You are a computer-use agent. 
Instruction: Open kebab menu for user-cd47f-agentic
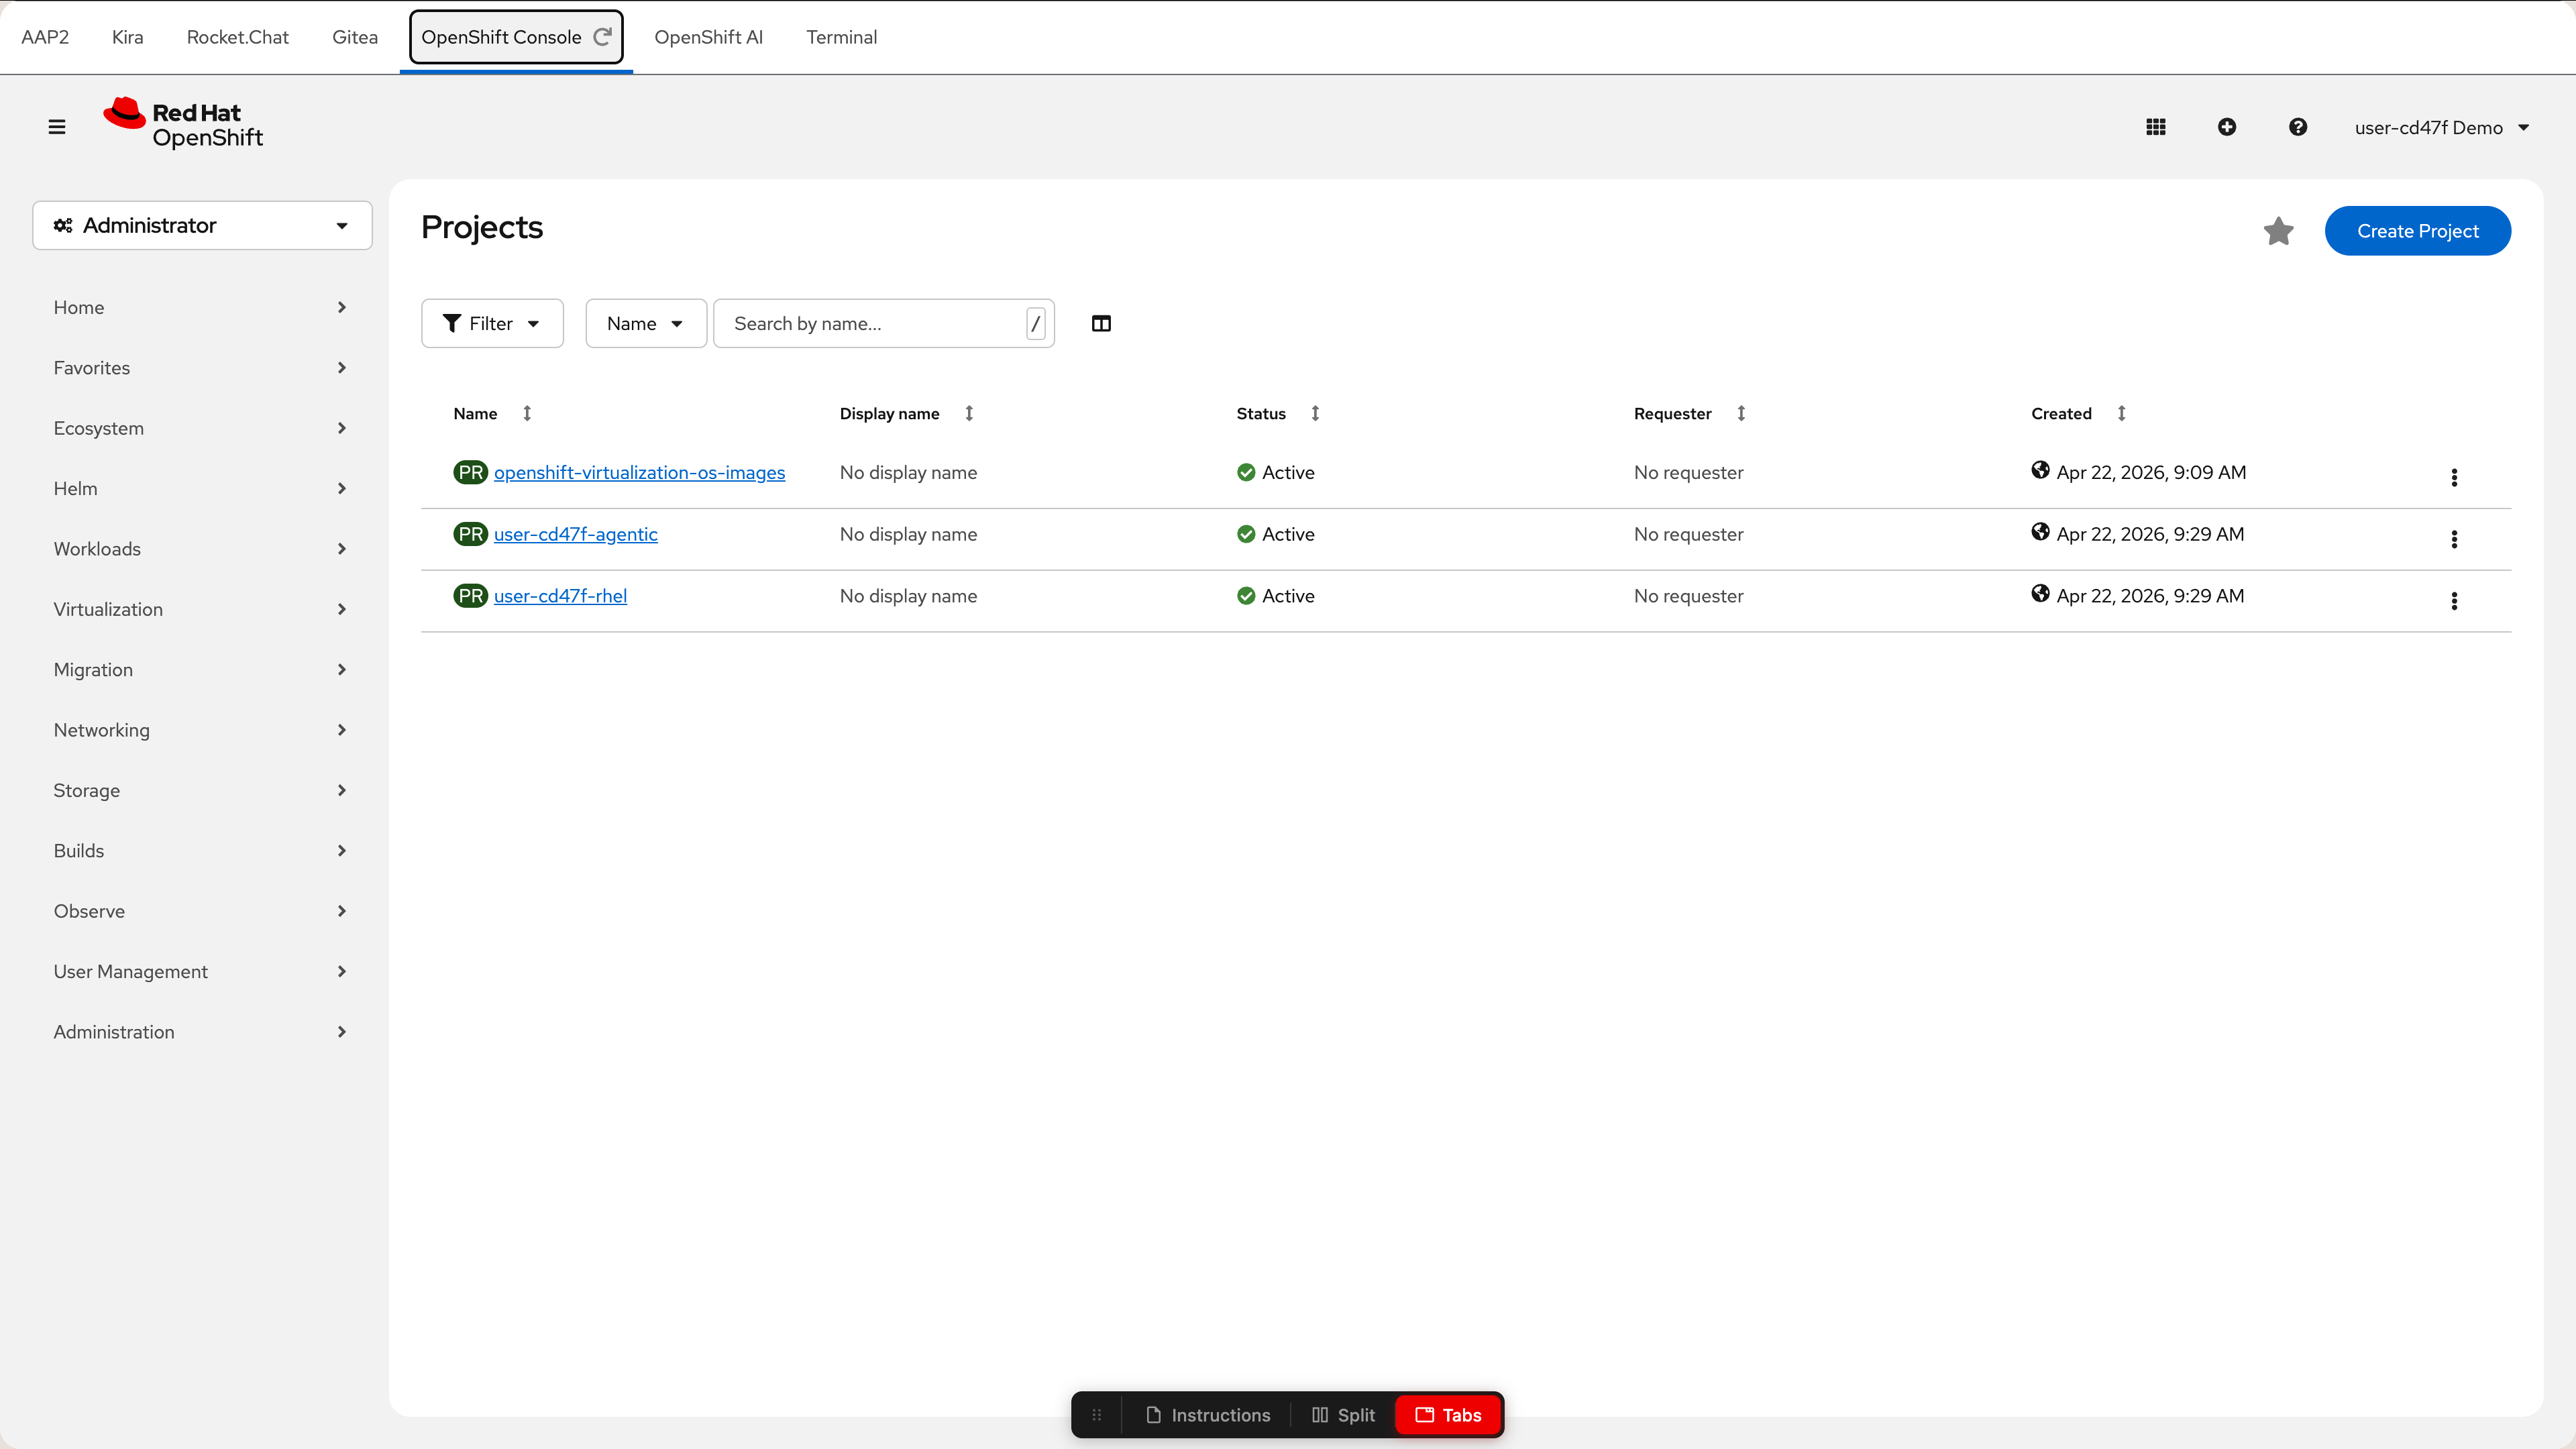[x=2454, y=539]
